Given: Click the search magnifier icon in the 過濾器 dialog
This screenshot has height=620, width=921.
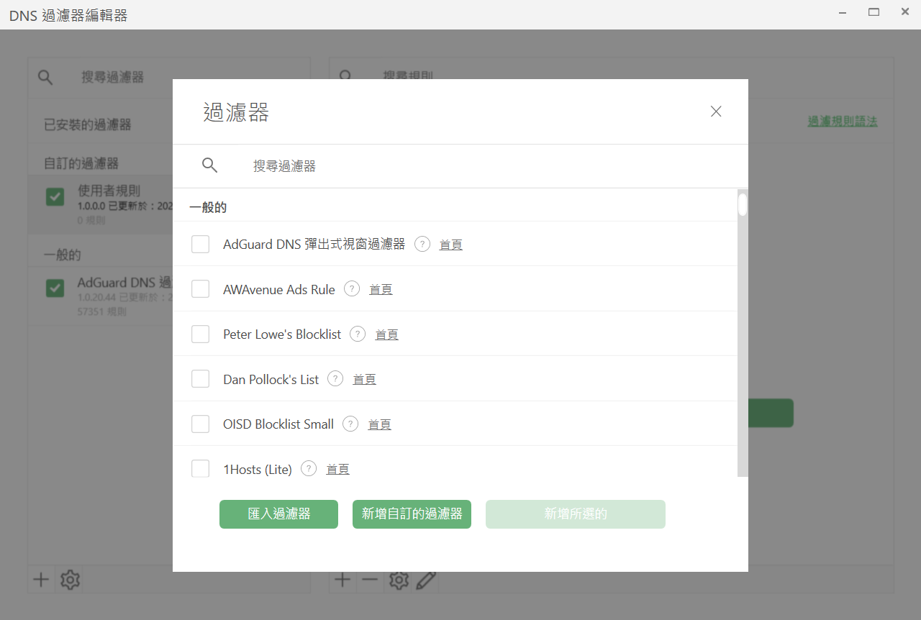Looking at the screenshot, I should coord(209,165).
